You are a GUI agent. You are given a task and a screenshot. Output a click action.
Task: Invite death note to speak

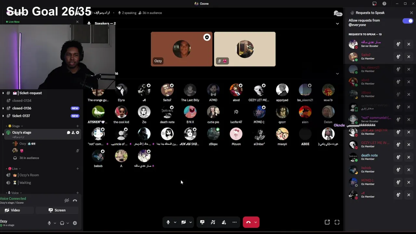[398, 157]
